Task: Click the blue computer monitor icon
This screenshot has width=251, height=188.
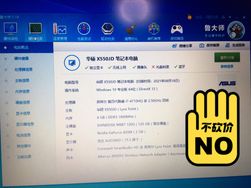Action: 72,63
